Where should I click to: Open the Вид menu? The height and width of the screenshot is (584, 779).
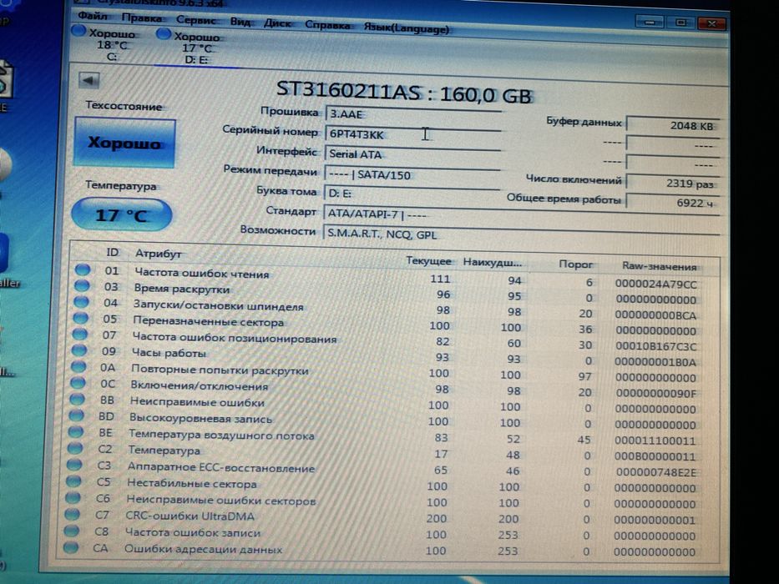240,23
